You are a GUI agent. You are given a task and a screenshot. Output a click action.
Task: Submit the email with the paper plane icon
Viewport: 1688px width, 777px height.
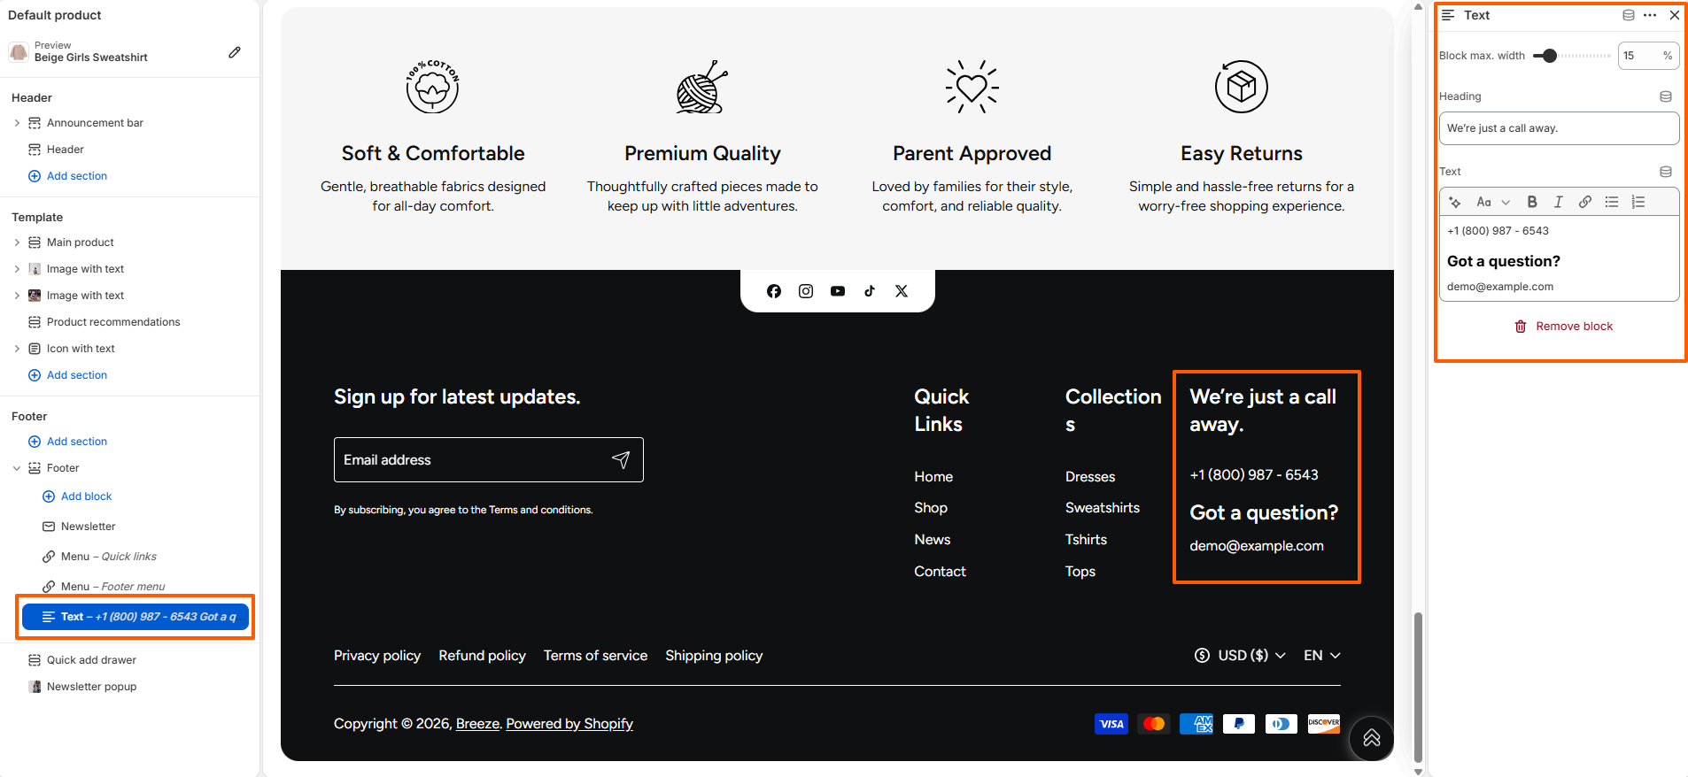[621, 459]
